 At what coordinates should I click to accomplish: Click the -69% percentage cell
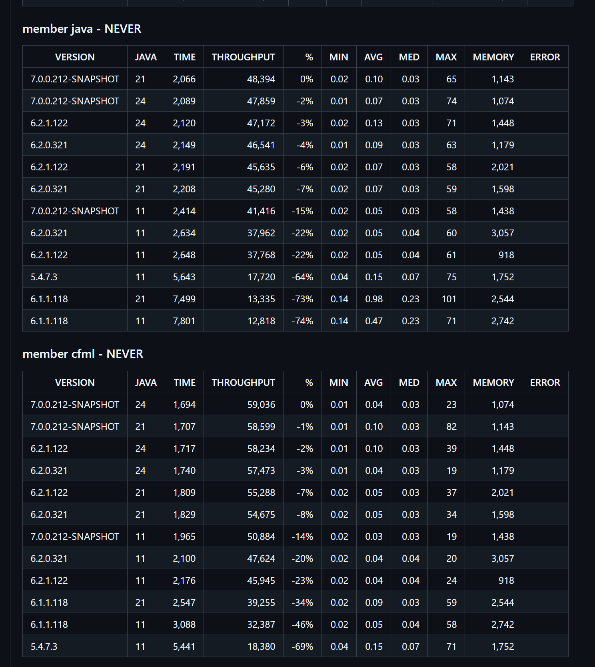click(x=302, y=646)
